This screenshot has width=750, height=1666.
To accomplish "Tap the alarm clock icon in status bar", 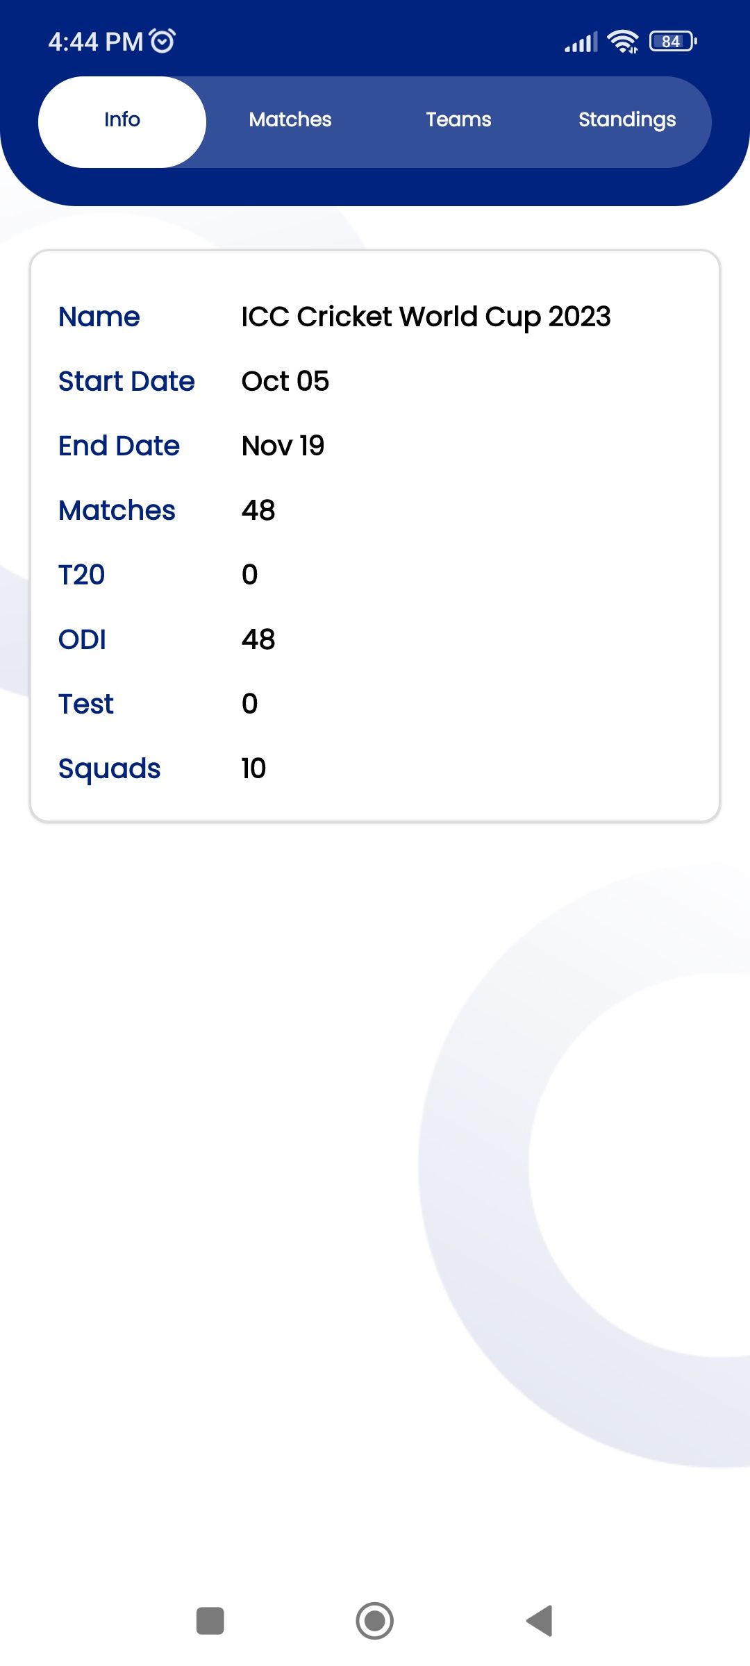I will pos(163,41).
